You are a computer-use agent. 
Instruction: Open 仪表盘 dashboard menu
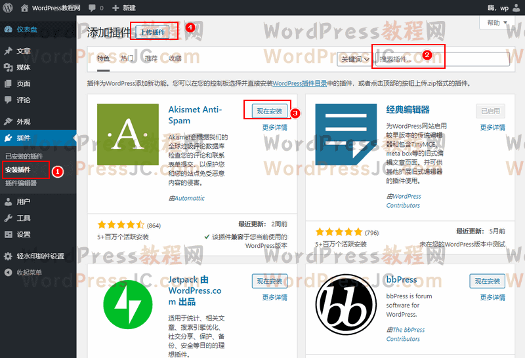[38, 30]
